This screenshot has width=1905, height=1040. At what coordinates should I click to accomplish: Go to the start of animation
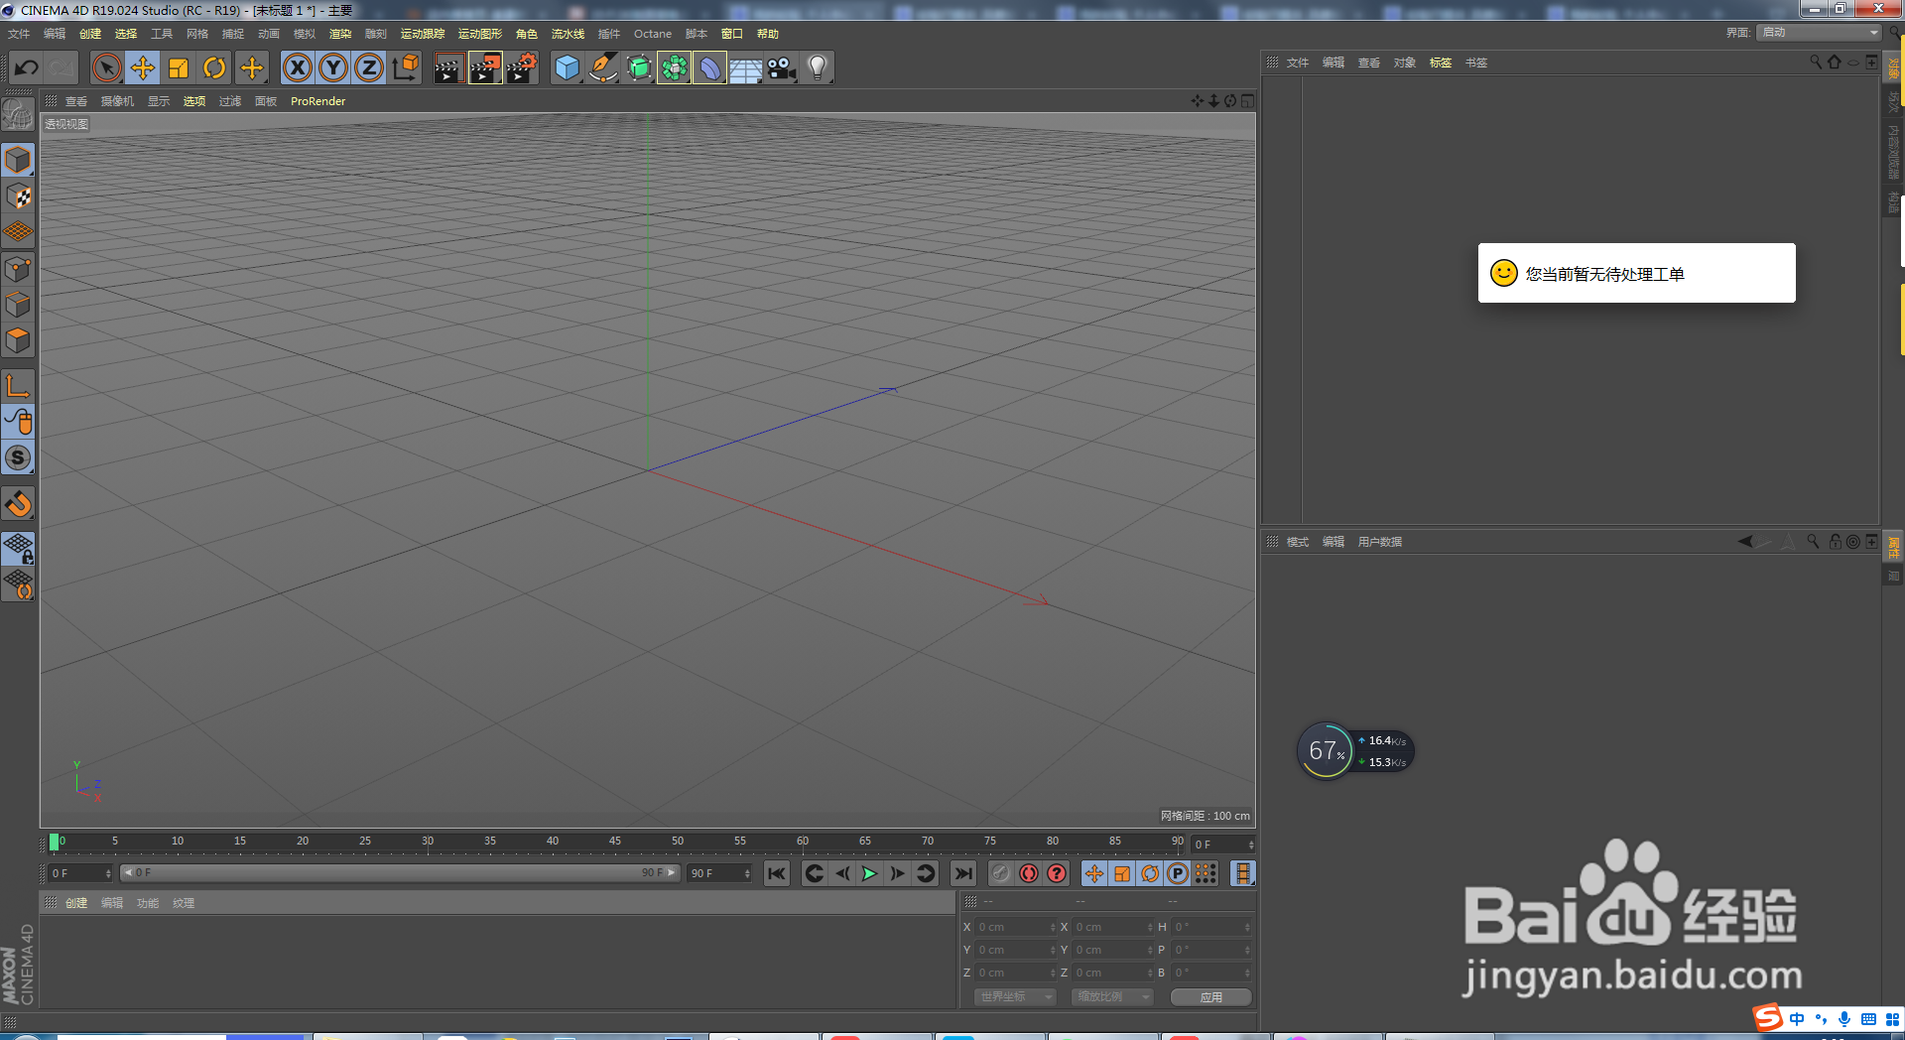click(777, 873)
